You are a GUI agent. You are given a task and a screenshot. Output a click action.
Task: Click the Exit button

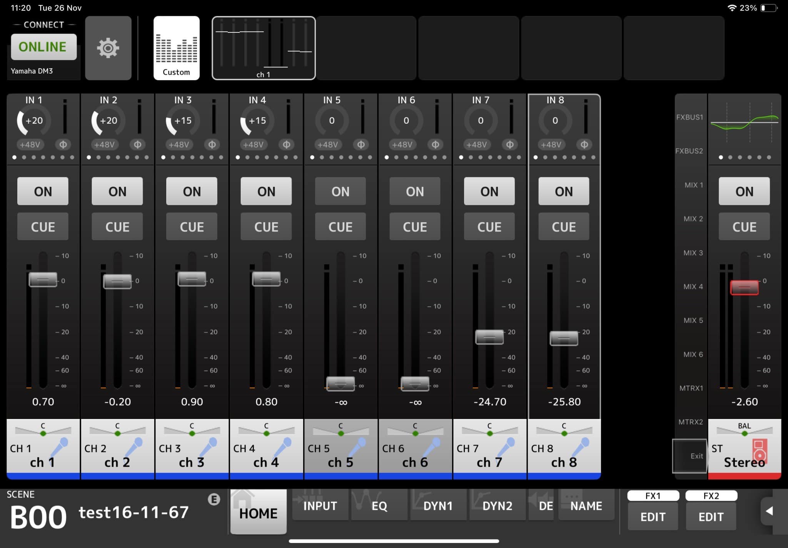click(689, 456)
